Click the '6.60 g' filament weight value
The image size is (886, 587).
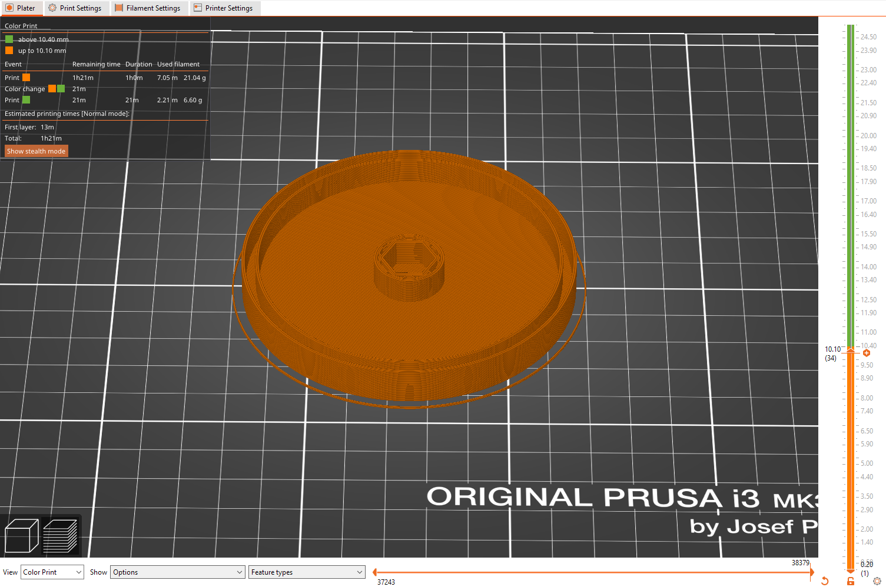click(193, 100)
